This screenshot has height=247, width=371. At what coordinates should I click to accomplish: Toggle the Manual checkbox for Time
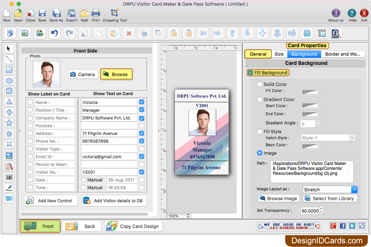pyautogui.click(x=84, y=187)
